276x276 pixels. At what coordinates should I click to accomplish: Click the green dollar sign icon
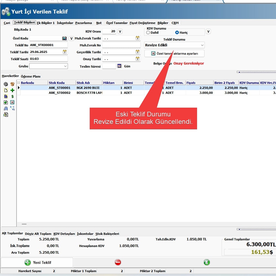(x=12, y=96)
